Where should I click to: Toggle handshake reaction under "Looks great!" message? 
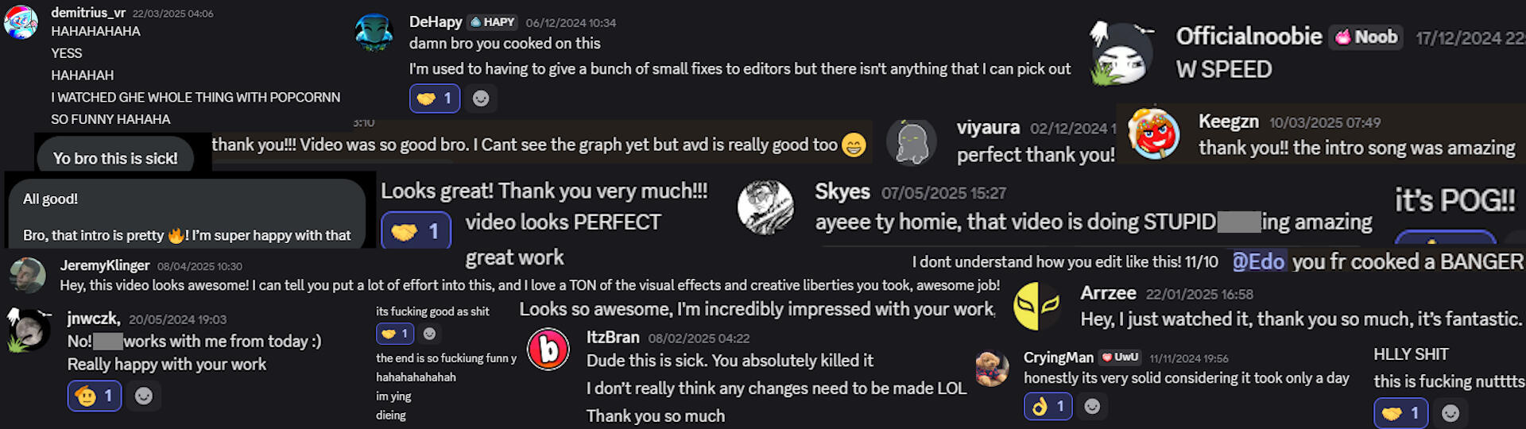coord(416,231)
